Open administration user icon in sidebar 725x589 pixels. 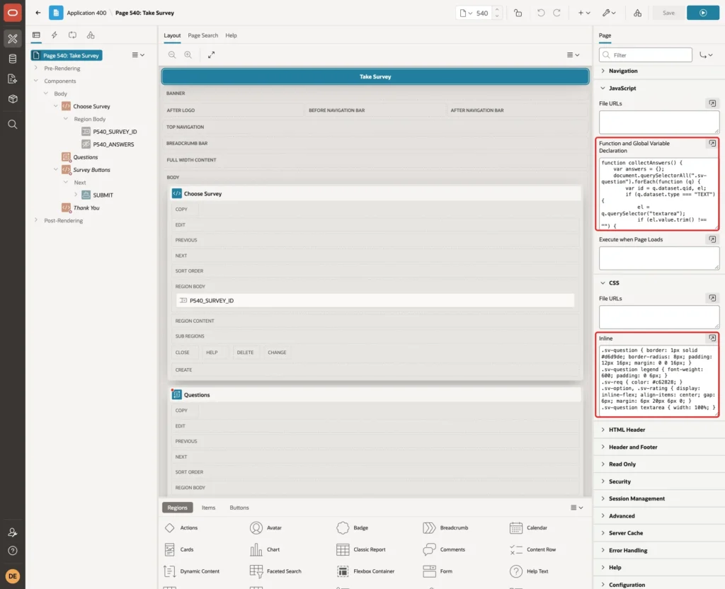(x=13, y=532)
